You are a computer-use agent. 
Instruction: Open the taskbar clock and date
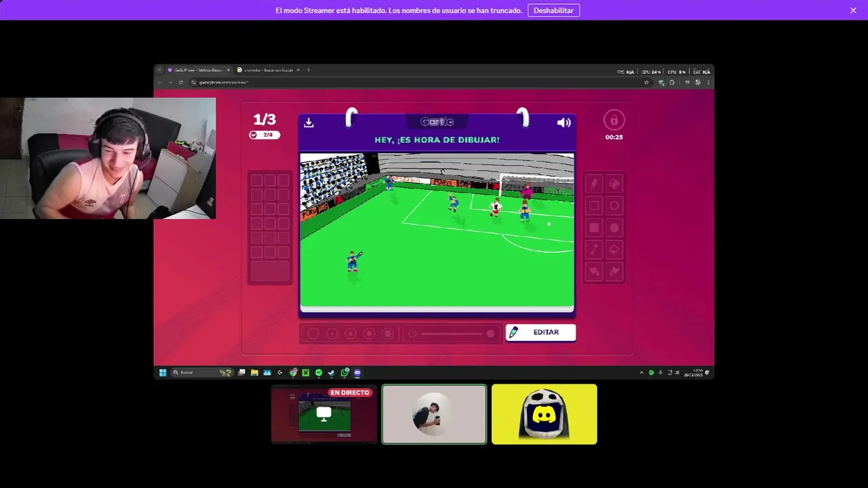click(694, 373)
